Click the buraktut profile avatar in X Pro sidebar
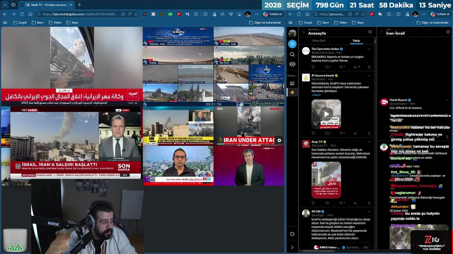 tap(292, 34)
